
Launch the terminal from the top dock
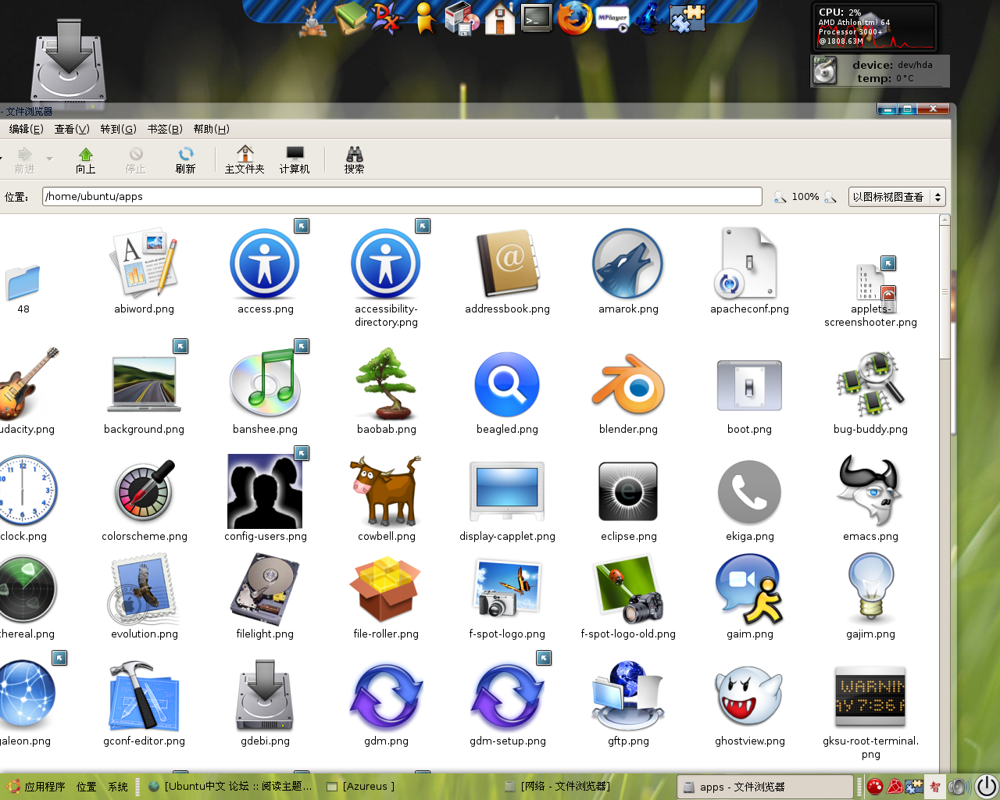[x=537, y=17]
